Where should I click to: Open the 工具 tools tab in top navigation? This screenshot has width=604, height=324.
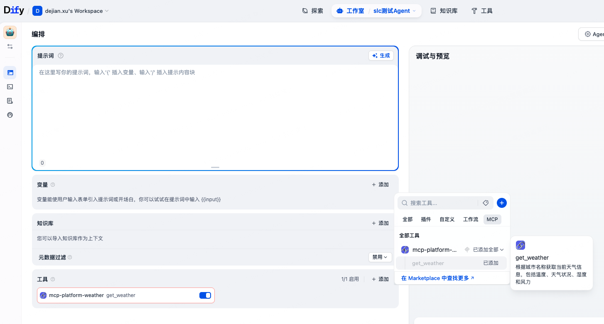tap(482, 11)
